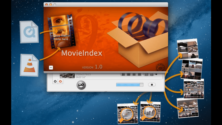
Task: Click the resolution text (720x)576i25
Action: [x=83, y=74]
